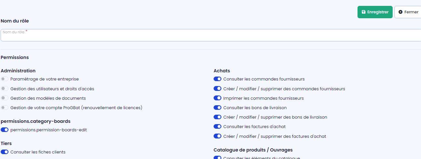The image size is (421, 159).
Task: Toggle Gestion des modèles de documents switch
Action: coord(5,98)
